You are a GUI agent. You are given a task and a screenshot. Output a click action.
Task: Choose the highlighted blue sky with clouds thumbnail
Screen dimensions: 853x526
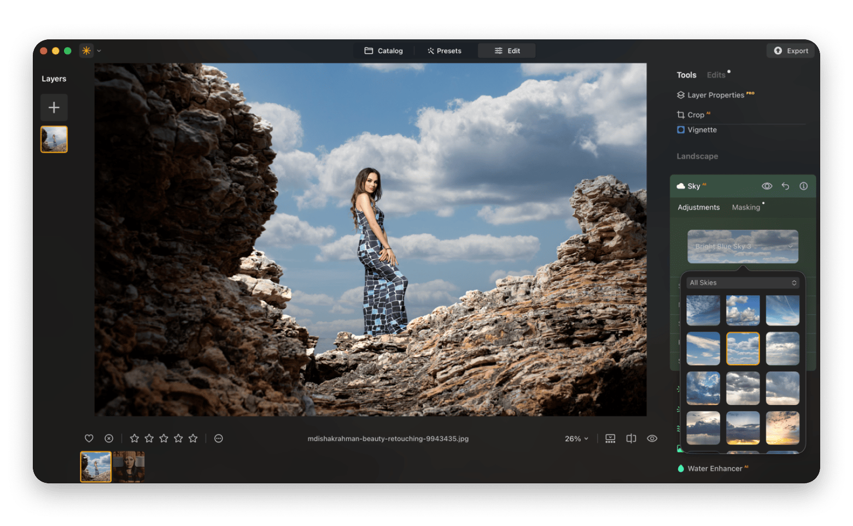(743, 349)
